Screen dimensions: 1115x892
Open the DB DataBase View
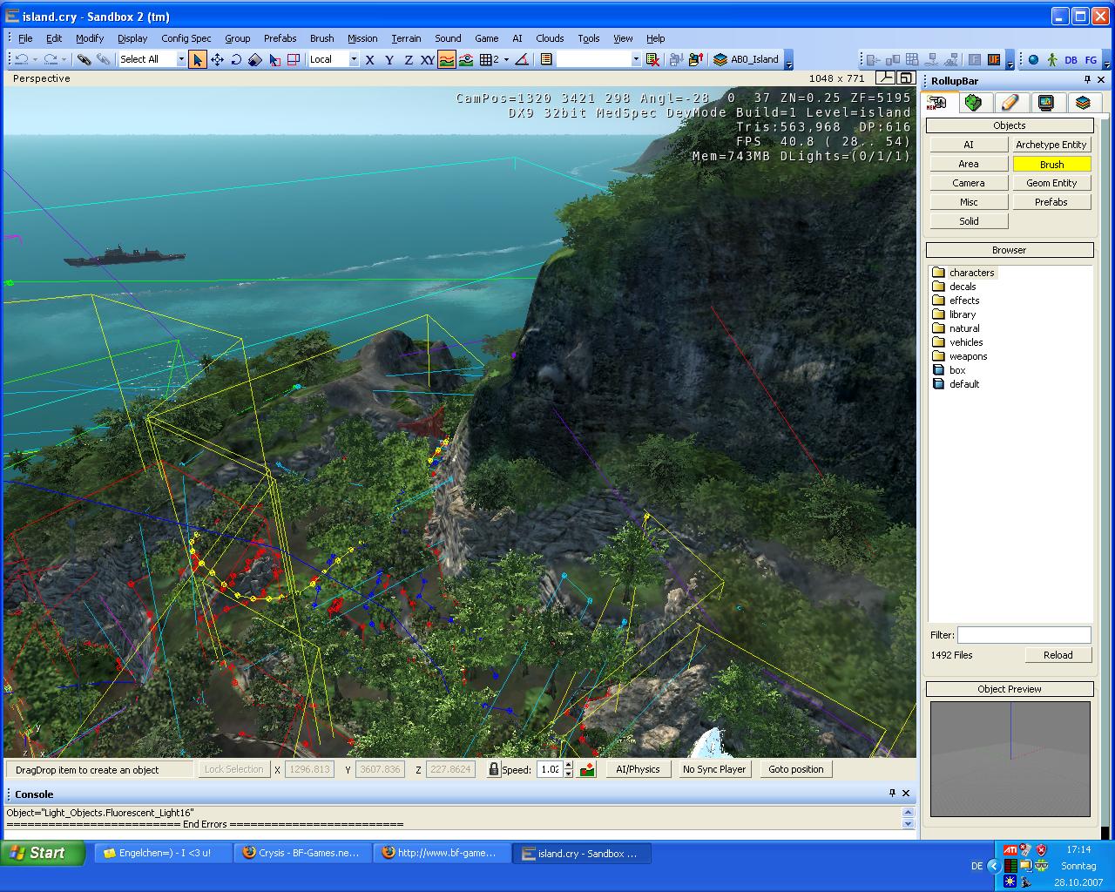1071,59
